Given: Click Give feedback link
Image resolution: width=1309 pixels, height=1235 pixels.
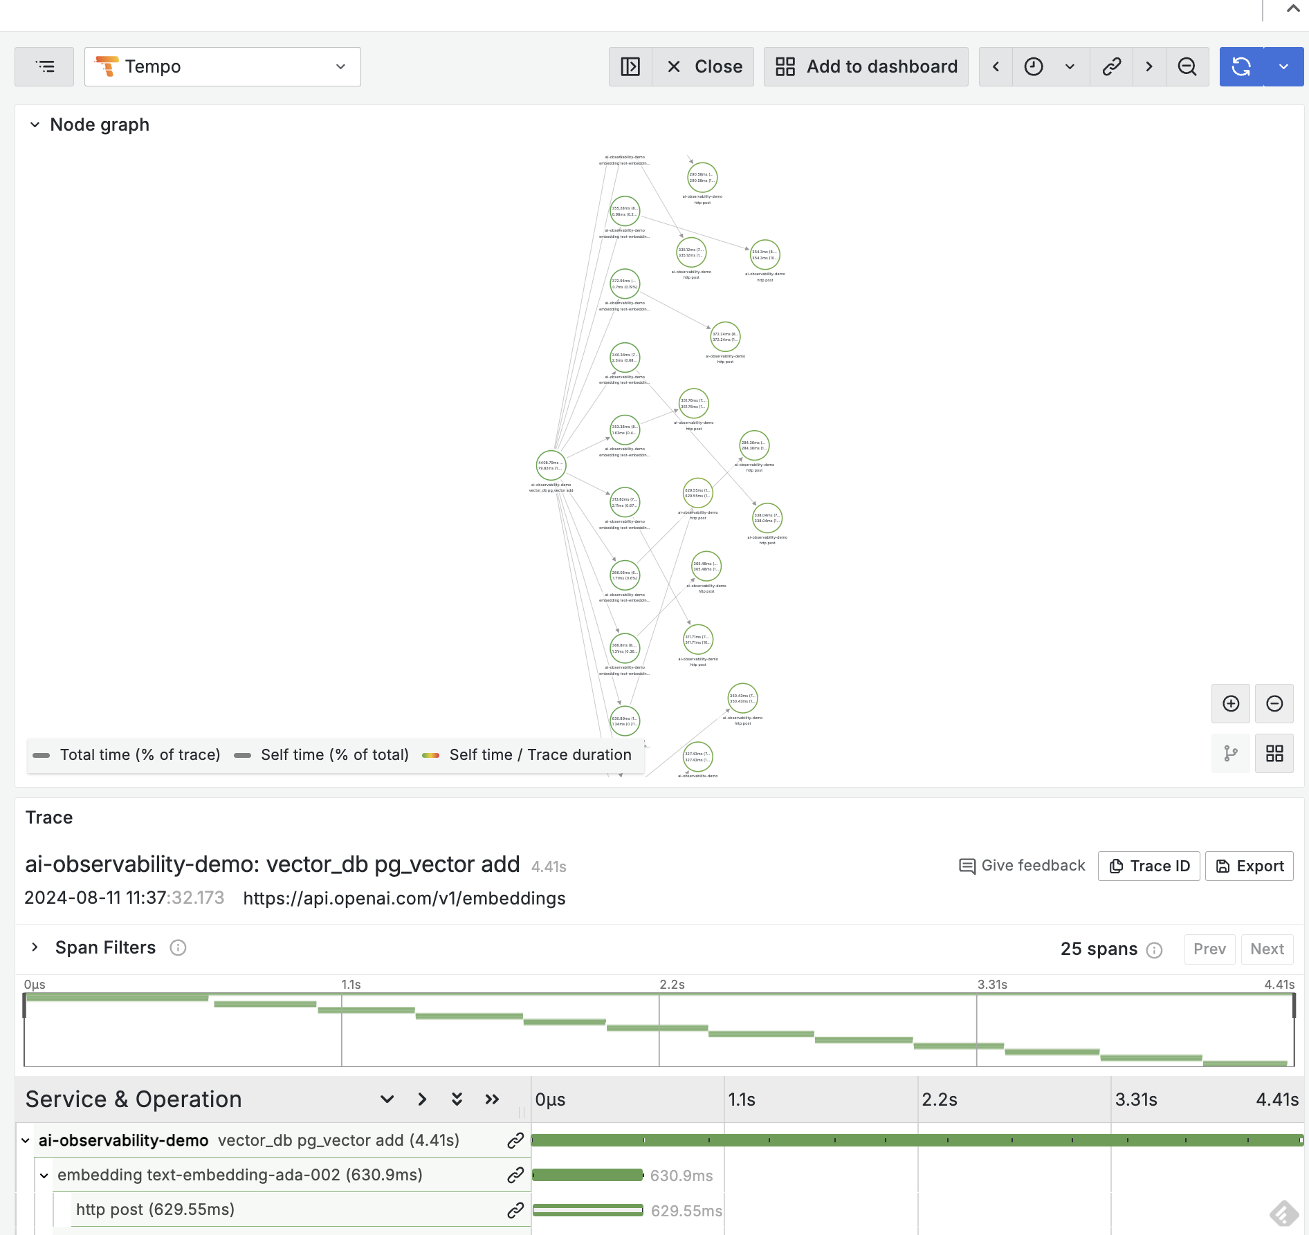Looking at the screenshot, I should [1022, 866].
